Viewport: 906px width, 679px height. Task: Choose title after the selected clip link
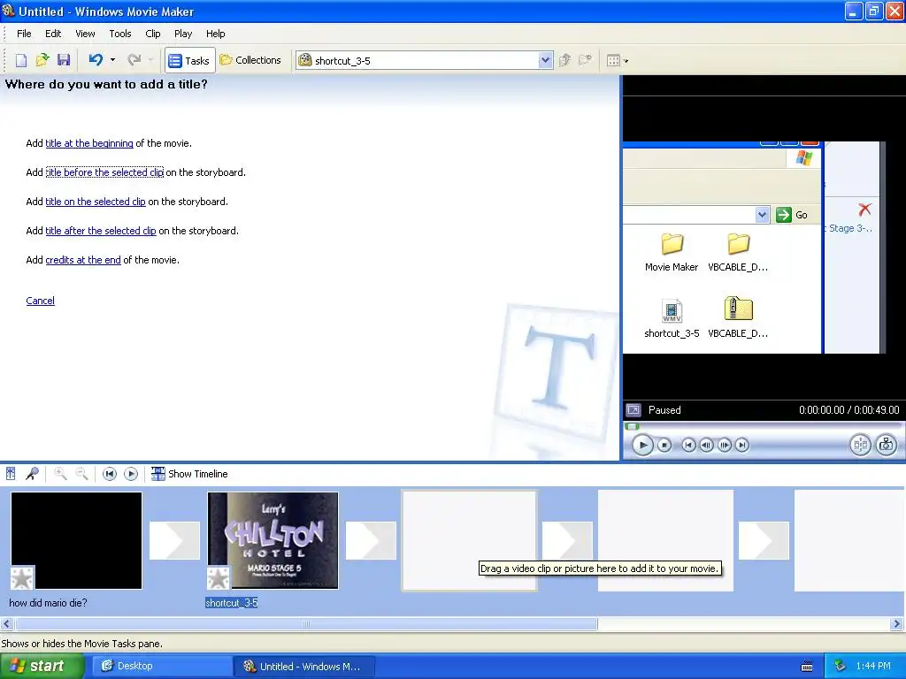pos(101,231)
